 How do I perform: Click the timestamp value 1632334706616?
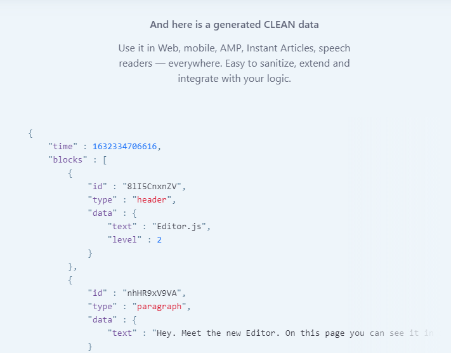(125, 147)
